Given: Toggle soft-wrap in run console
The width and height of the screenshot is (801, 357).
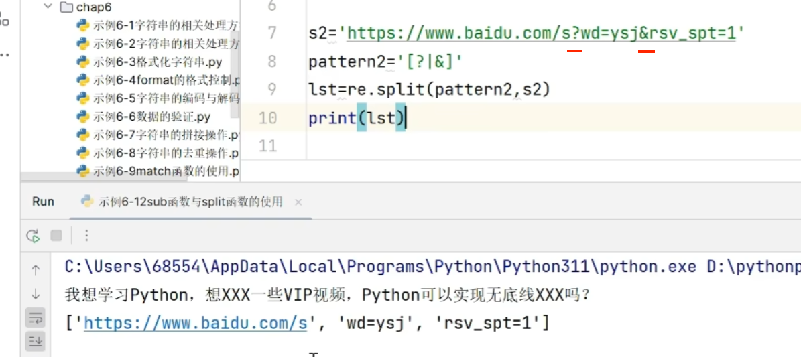Looking at the screenshot, I should pyautogui.click(x=36, y=317).
